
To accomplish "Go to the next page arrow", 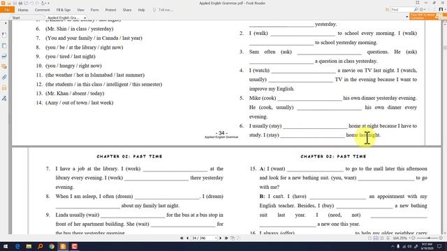I will tap(221, 238).
